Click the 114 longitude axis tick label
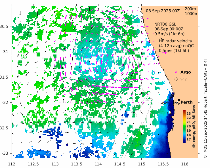Viewport: 210px width, 168px height. pos(98,164)
